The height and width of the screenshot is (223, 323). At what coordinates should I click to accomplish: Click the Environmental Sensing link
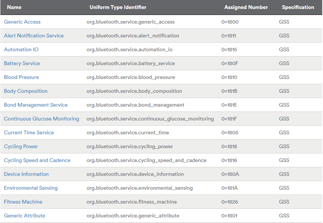31,188
